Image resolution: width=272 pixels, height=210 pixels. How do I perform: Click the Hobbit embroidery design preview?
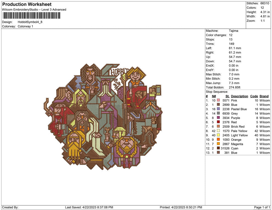pos(103,117)
